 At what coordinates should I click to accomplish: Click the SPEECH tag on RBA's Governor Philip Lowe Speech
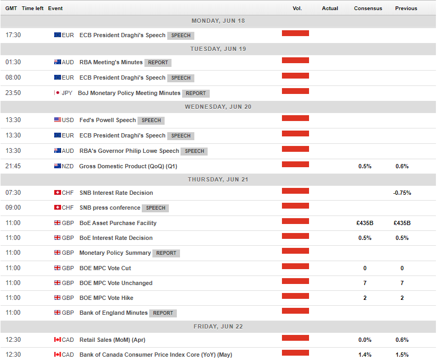click(194, 151)
